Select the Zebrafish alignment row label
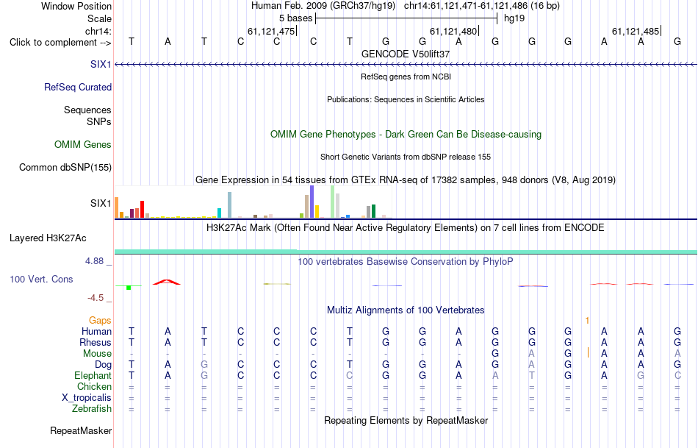 [x=92, y=408]
